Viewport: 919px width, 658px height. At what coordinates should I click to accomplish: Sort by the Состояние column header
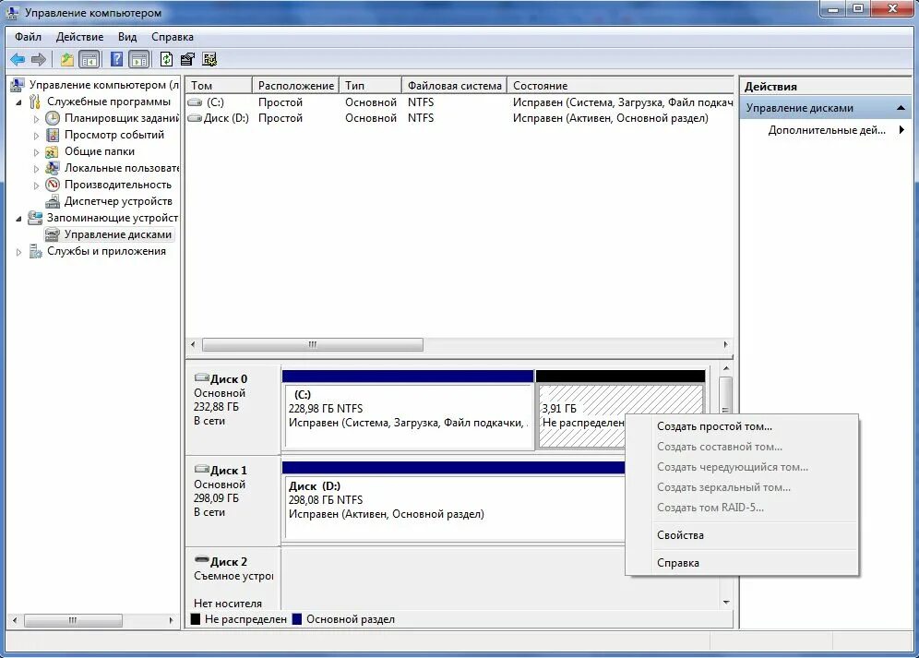(x=620, y=86)
